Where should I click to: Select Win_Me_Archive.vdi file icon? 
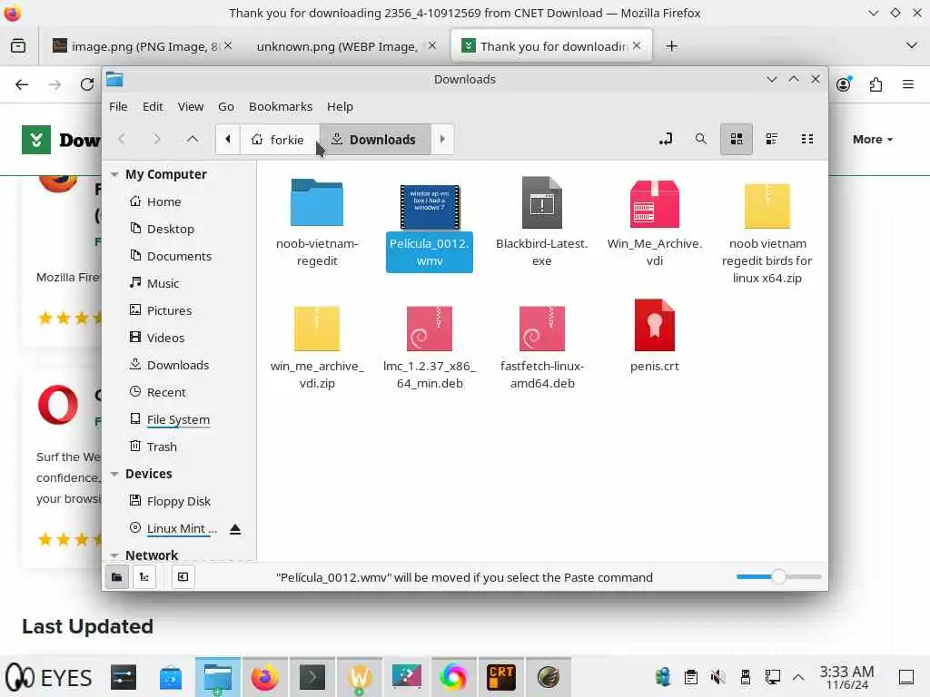pos(654,204)
